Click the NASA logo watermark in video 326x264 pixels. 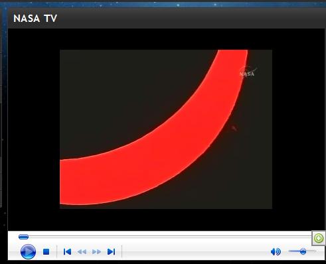point(248,72)
